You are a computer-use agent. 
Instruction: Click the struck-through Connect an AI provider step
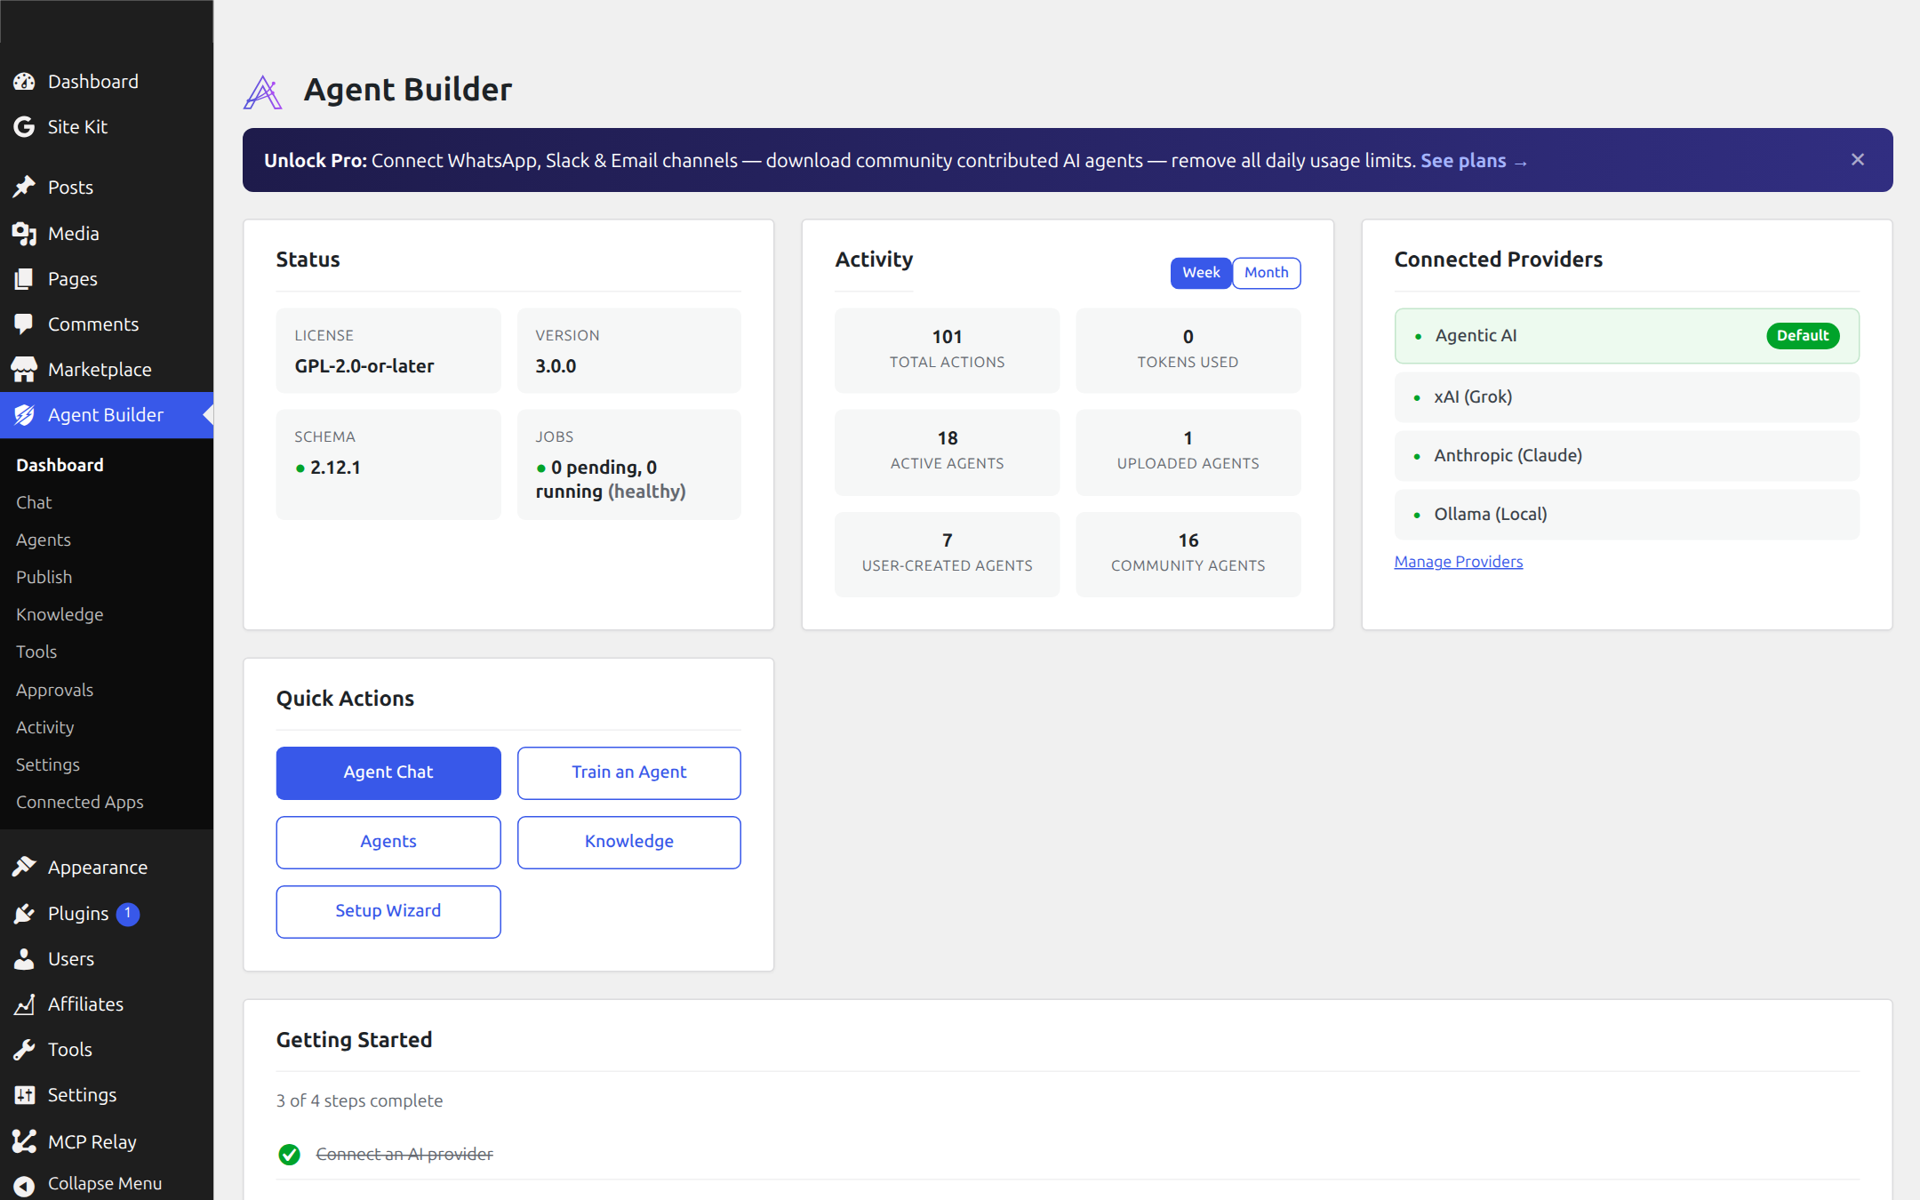coord(404,1155)
